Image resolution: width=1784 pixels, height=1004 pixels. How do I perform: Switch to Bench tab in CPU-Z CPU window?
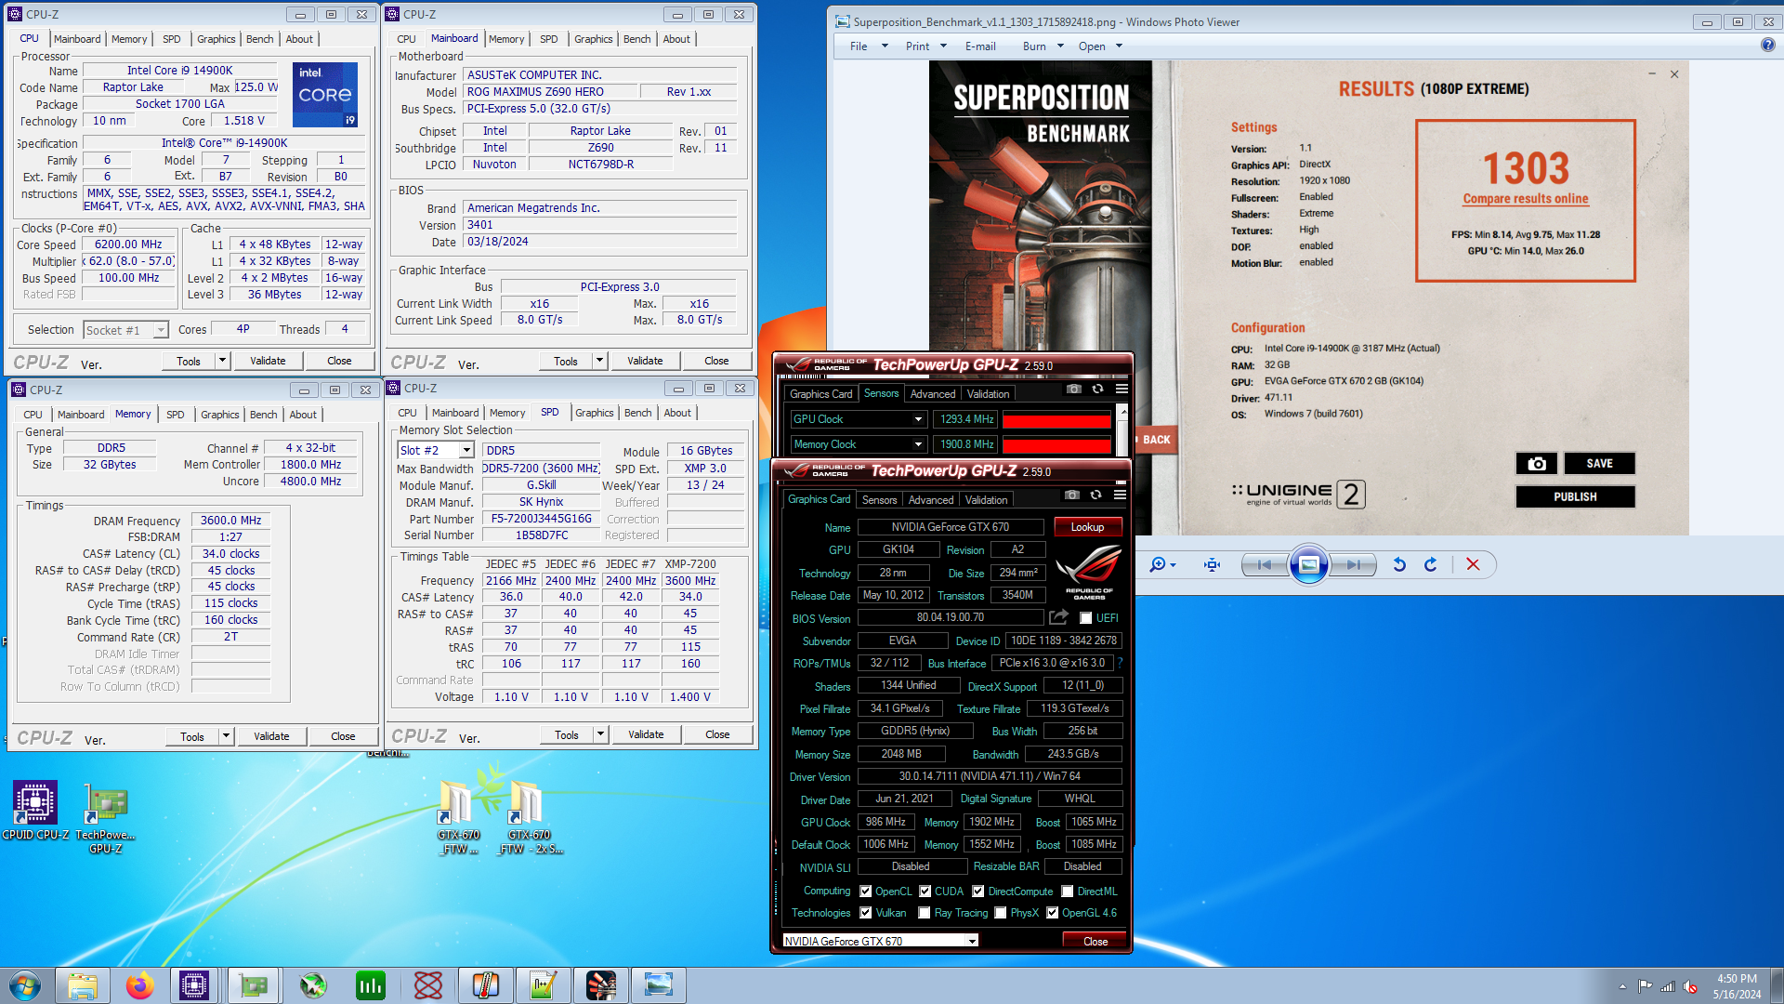click(260, 39)
